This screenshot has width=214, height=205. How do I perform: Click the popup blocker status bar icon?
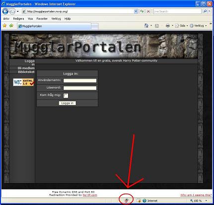pos(139,201)
